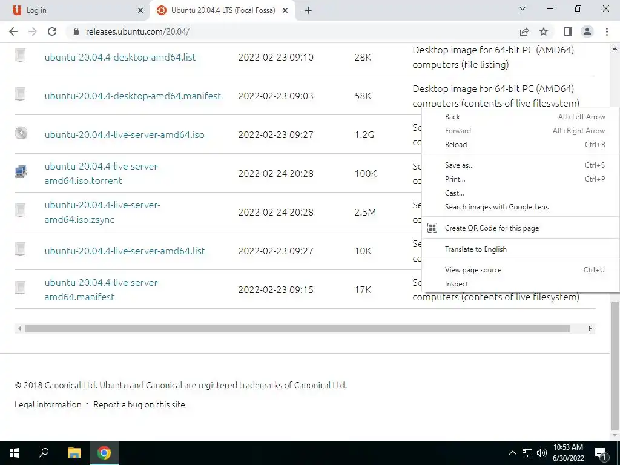Share this page using the share icon
The height and width of the screenshot is (465, 620).
click(x=524, y=31)
